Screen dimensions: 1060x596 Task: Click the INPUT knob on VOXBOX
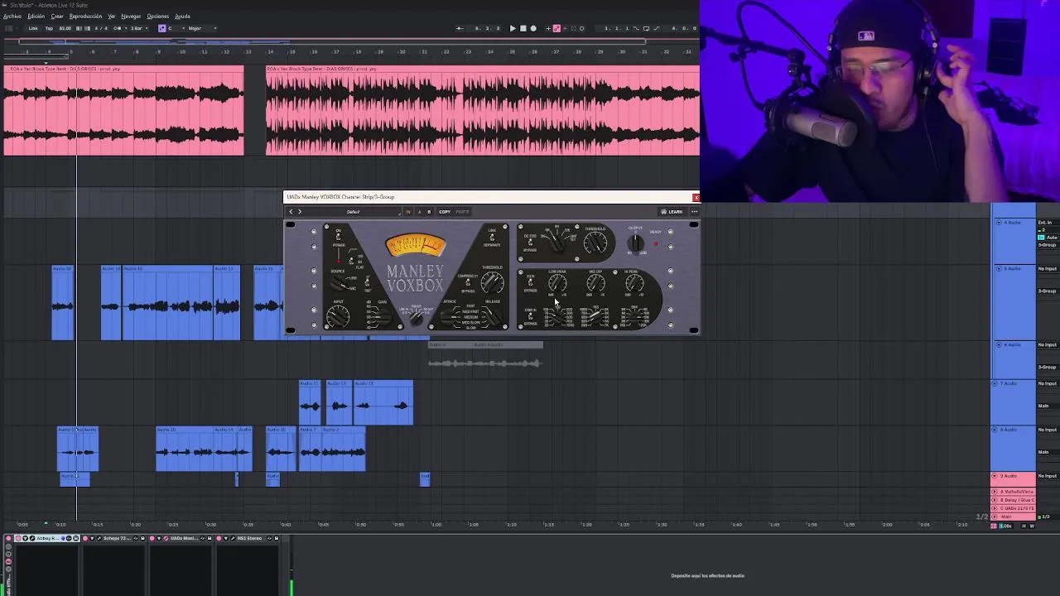click(x=338, y=316)
